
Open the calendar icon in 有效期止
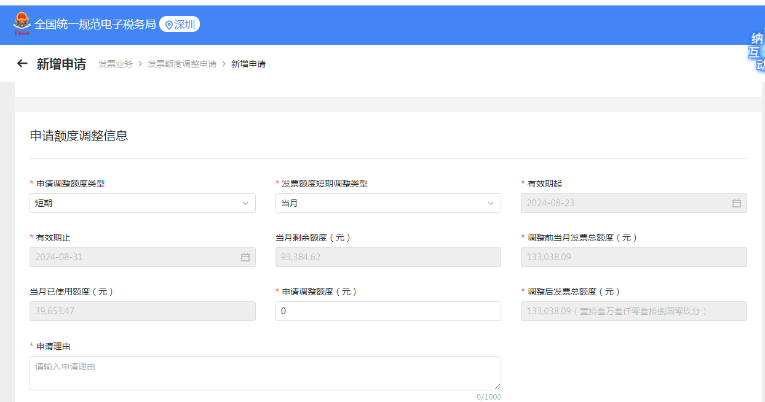(x=245, y=257)
